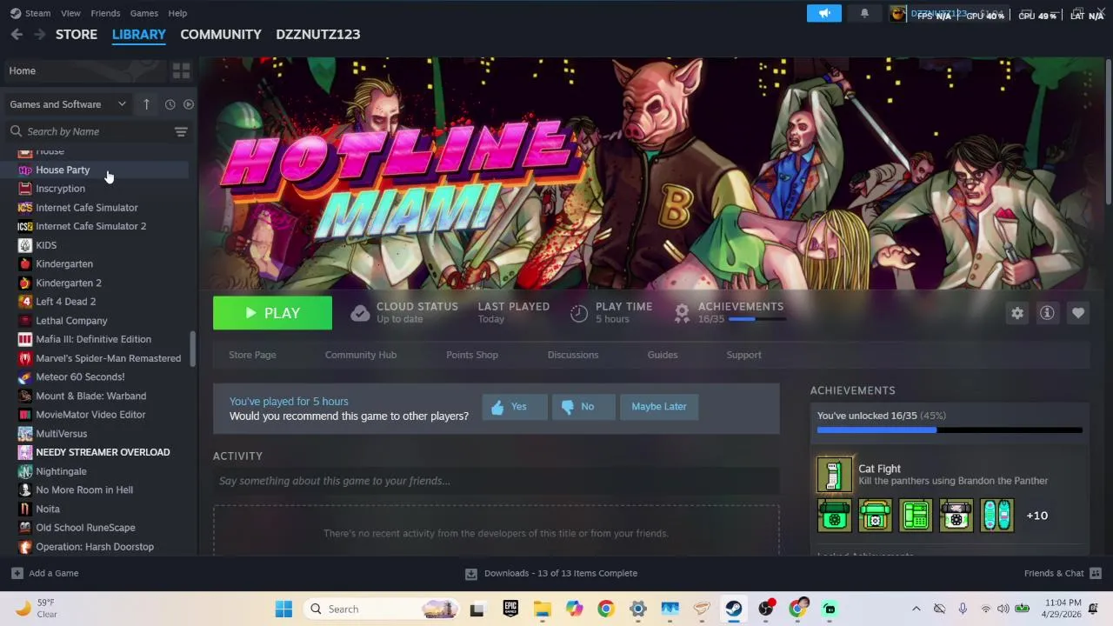This screenshot has width=1113, height=626.
Task: Reverse sort order with up arrow
Action: 146,104
